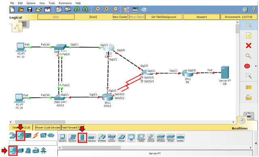Select the ISE Server-PT in workspace
The width and height of the screenshot is (259, 157).
pos(225,72)
